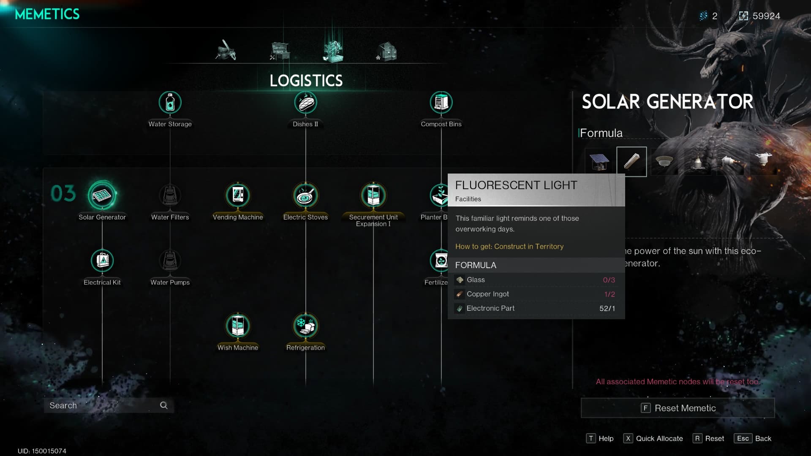The height and width of the screenshot is (456, 811).
Task: Select the Solar Generator node
Action: (x=102, y=195)
